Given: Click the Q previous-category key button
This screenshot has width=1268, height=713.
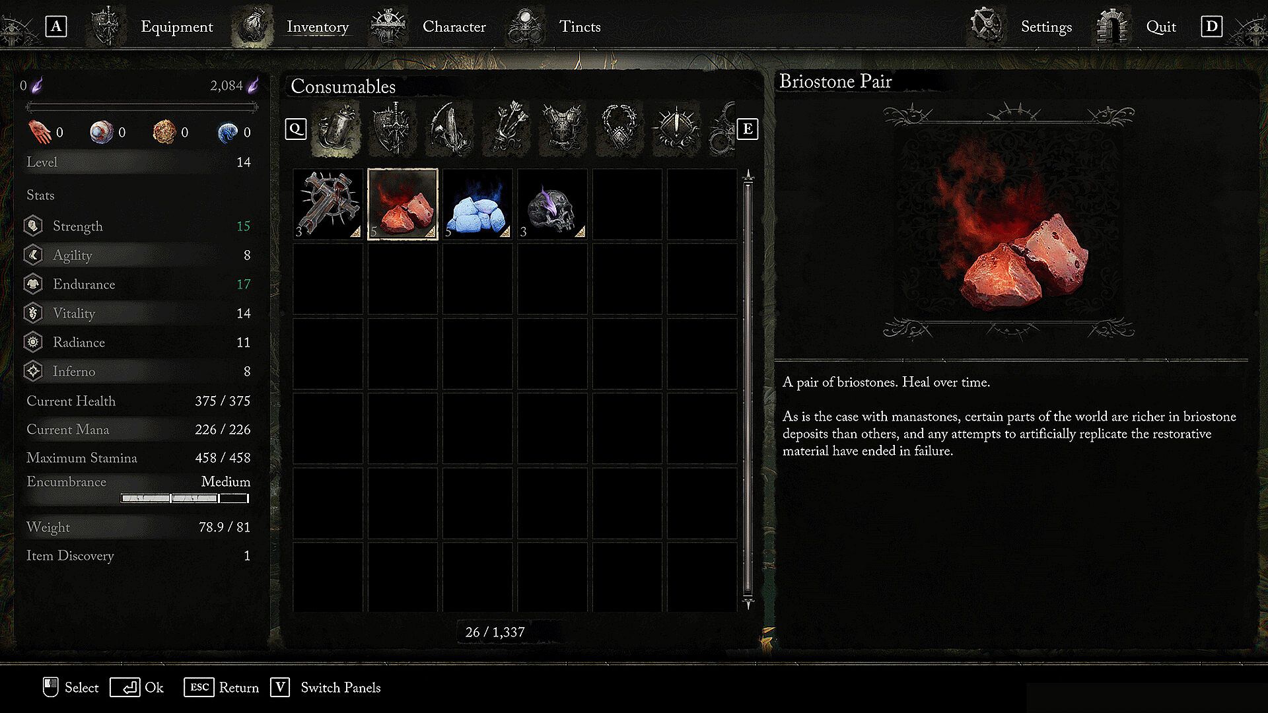Looking at the screenshot, I should [296, 129].
